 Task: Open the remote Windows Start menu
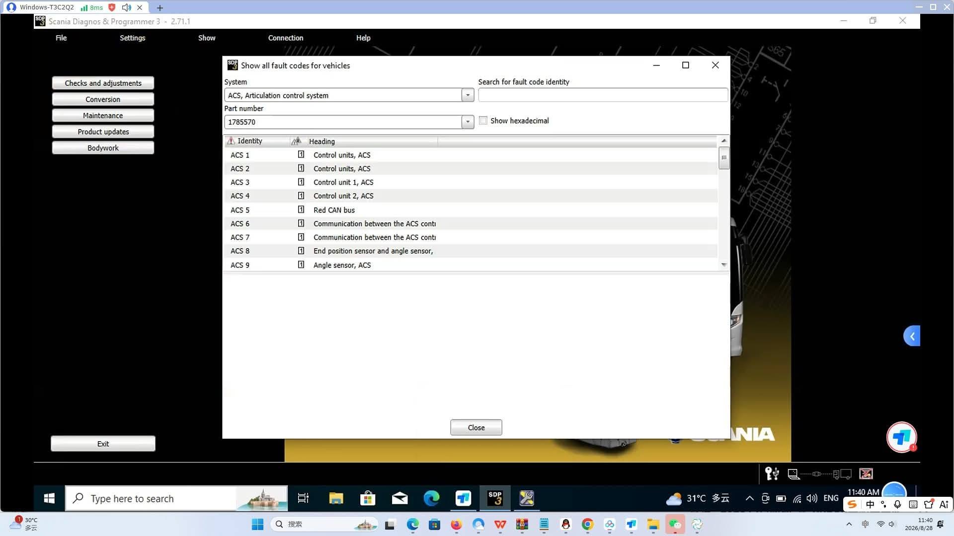click(49, 498)
